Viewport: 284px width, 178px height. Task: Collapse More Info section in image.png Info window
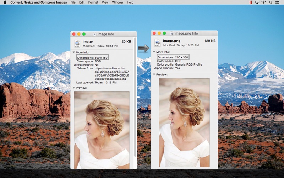[154, 52]
